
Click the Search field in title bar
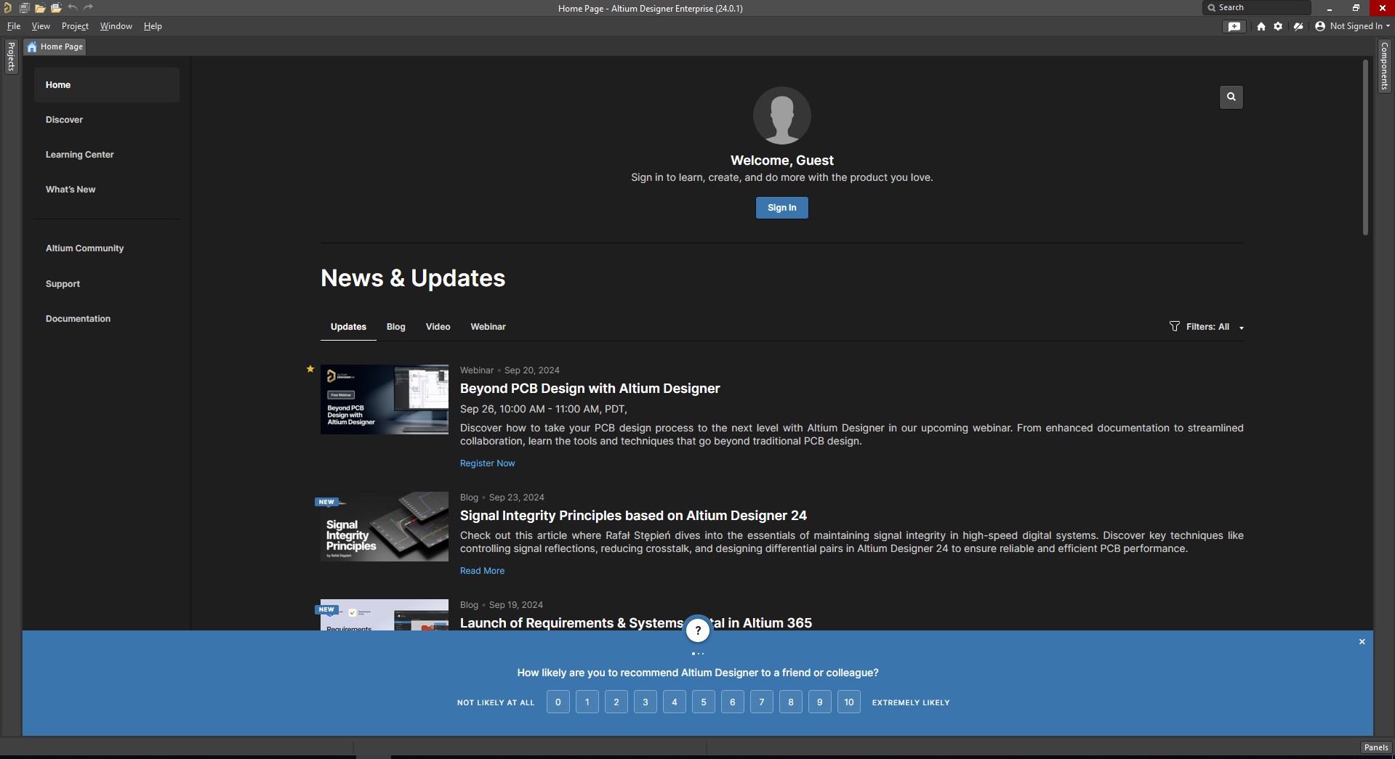pyautogui.click(x=1257, y=8)
